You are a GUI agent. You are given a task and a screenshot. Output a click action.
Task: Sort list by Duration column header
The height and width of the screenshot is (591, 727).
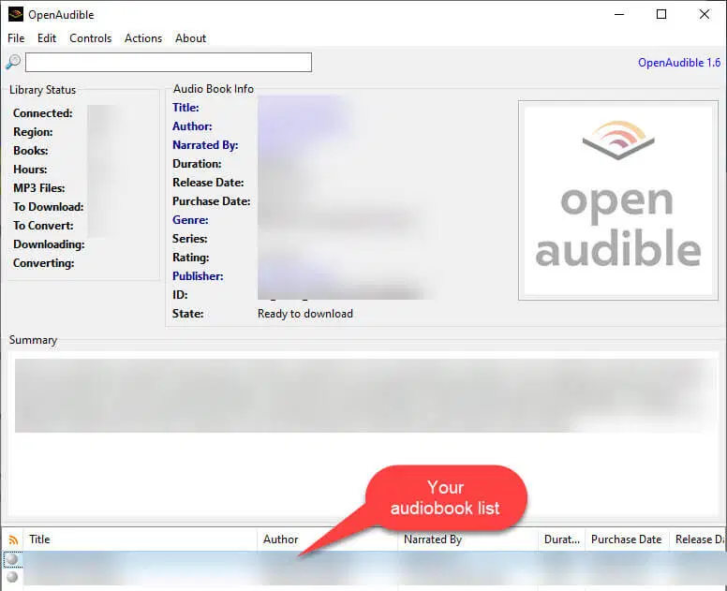[562, 539]
